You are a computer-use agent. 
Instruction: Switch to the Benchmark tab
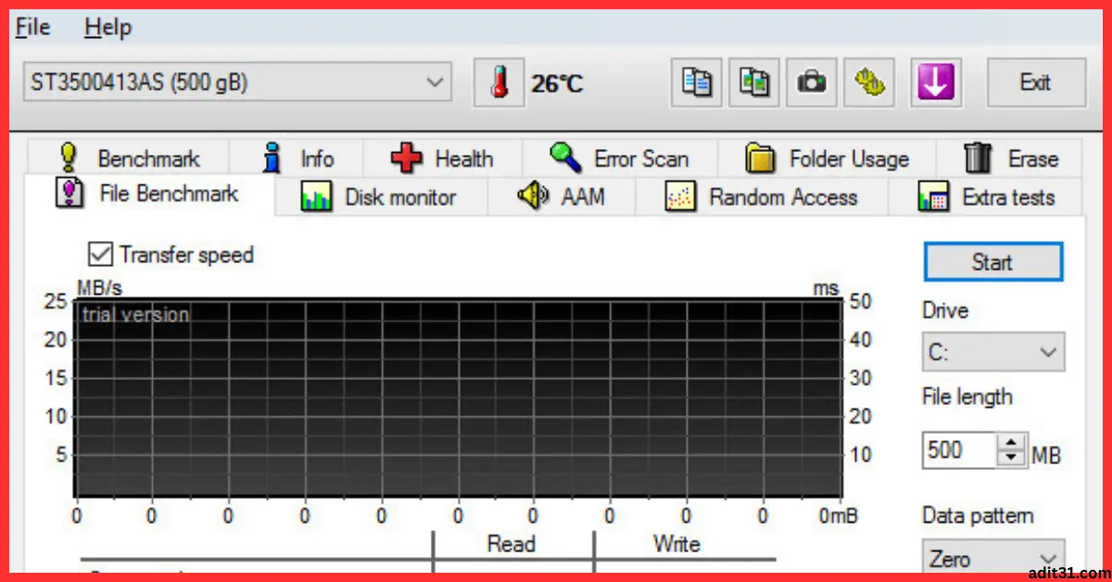(128, 158)
